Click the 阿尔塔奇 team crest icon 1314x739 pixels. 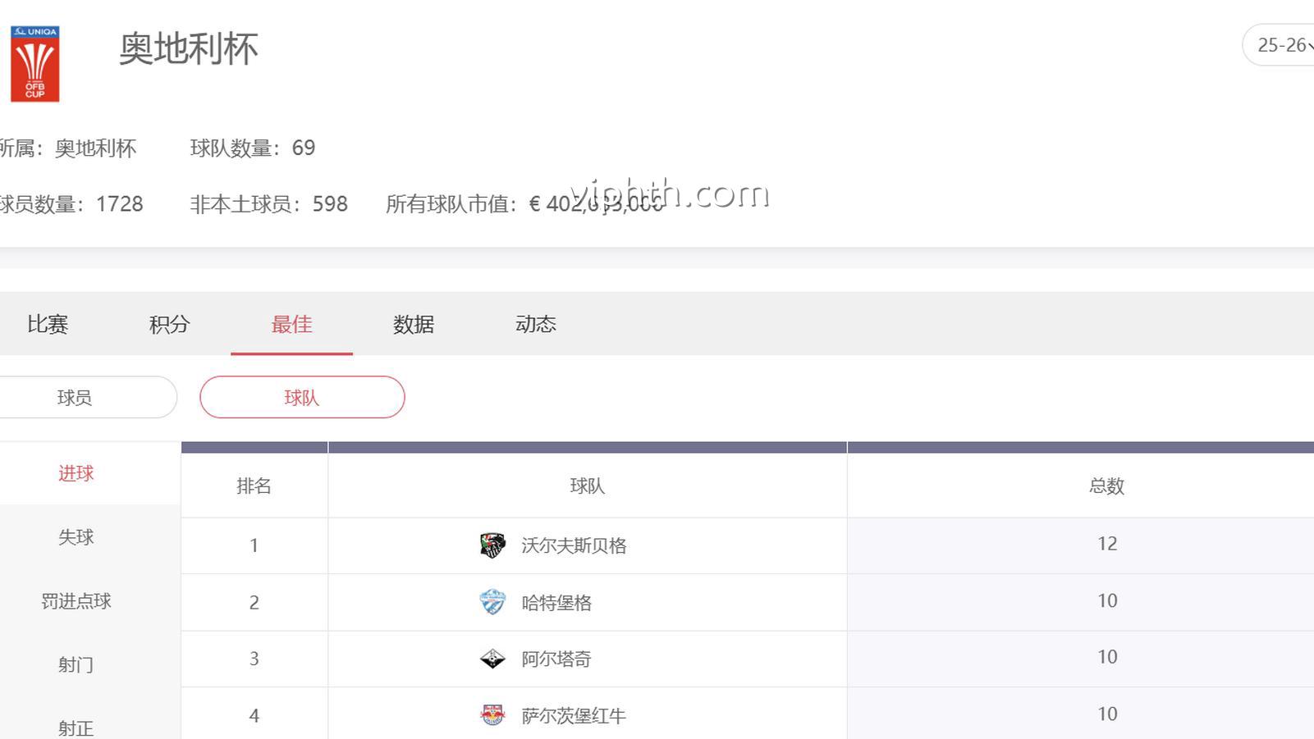[x=492, y=659]
